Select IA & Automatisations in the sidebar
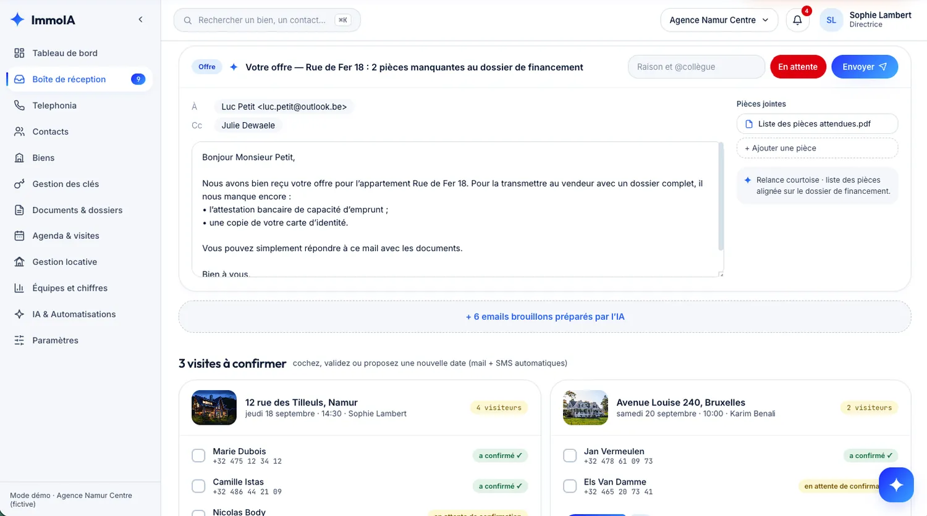 [80, 314]
